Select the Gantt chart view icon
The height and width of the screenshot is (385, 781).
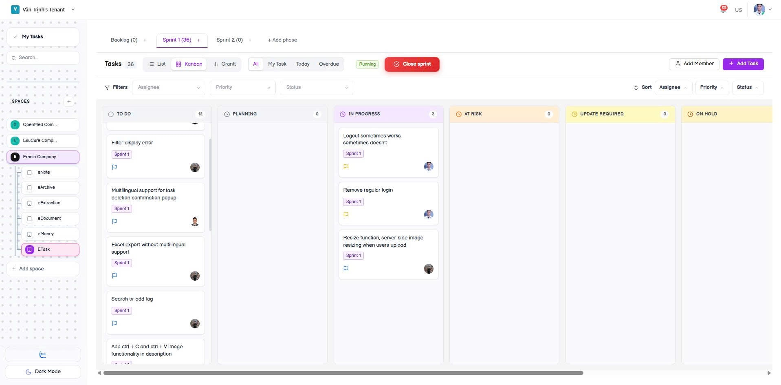pos(216,64)
